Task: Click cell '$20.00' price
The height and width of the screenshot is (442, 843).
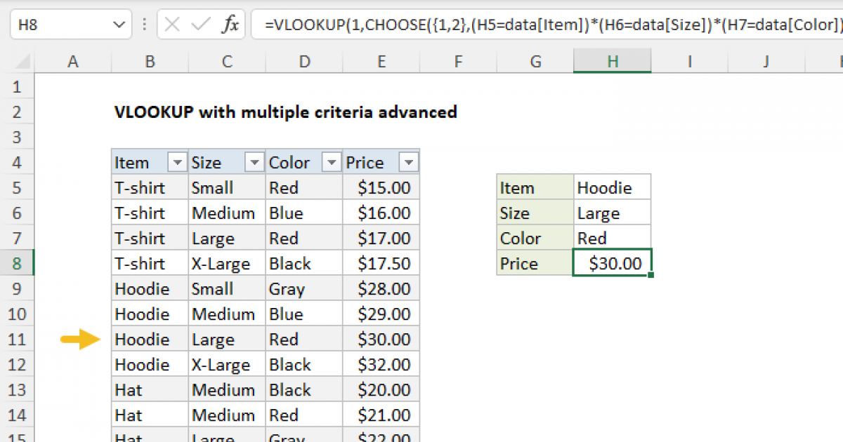Action: coord(381,390)
